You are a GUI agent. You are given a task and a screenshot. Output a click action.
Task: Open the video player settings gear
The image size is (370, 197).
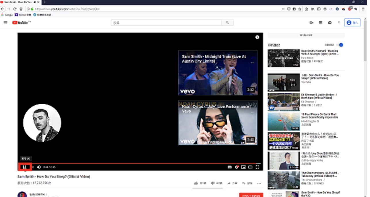[237, 167]
